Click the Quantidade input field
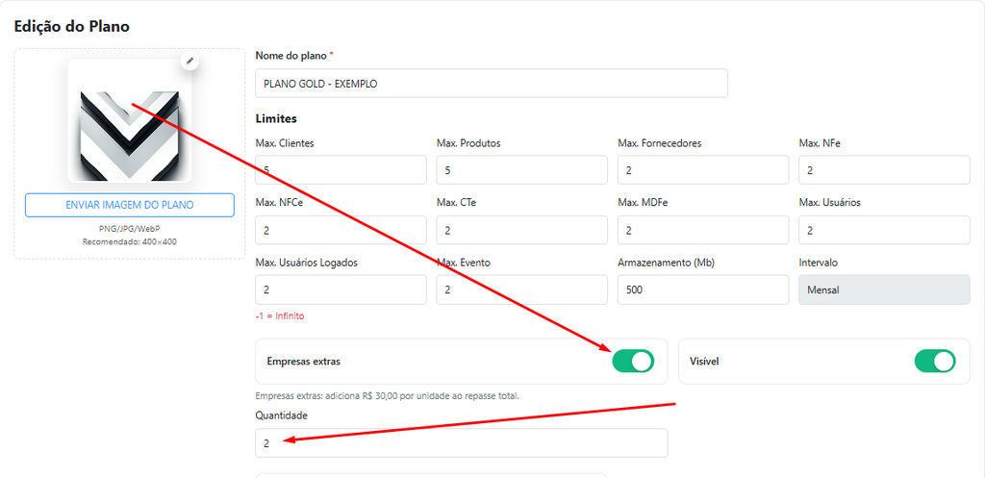This screenshot has width=985, height=478. click(x=462, y=442)
